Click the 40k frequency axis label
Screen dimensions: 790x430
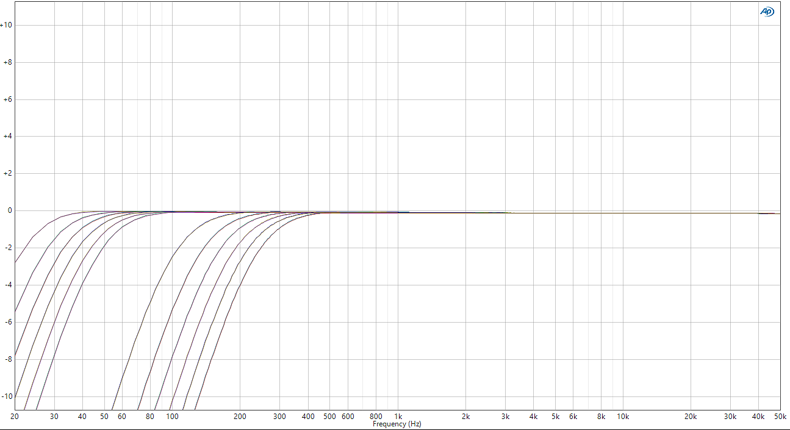point(758,417)
